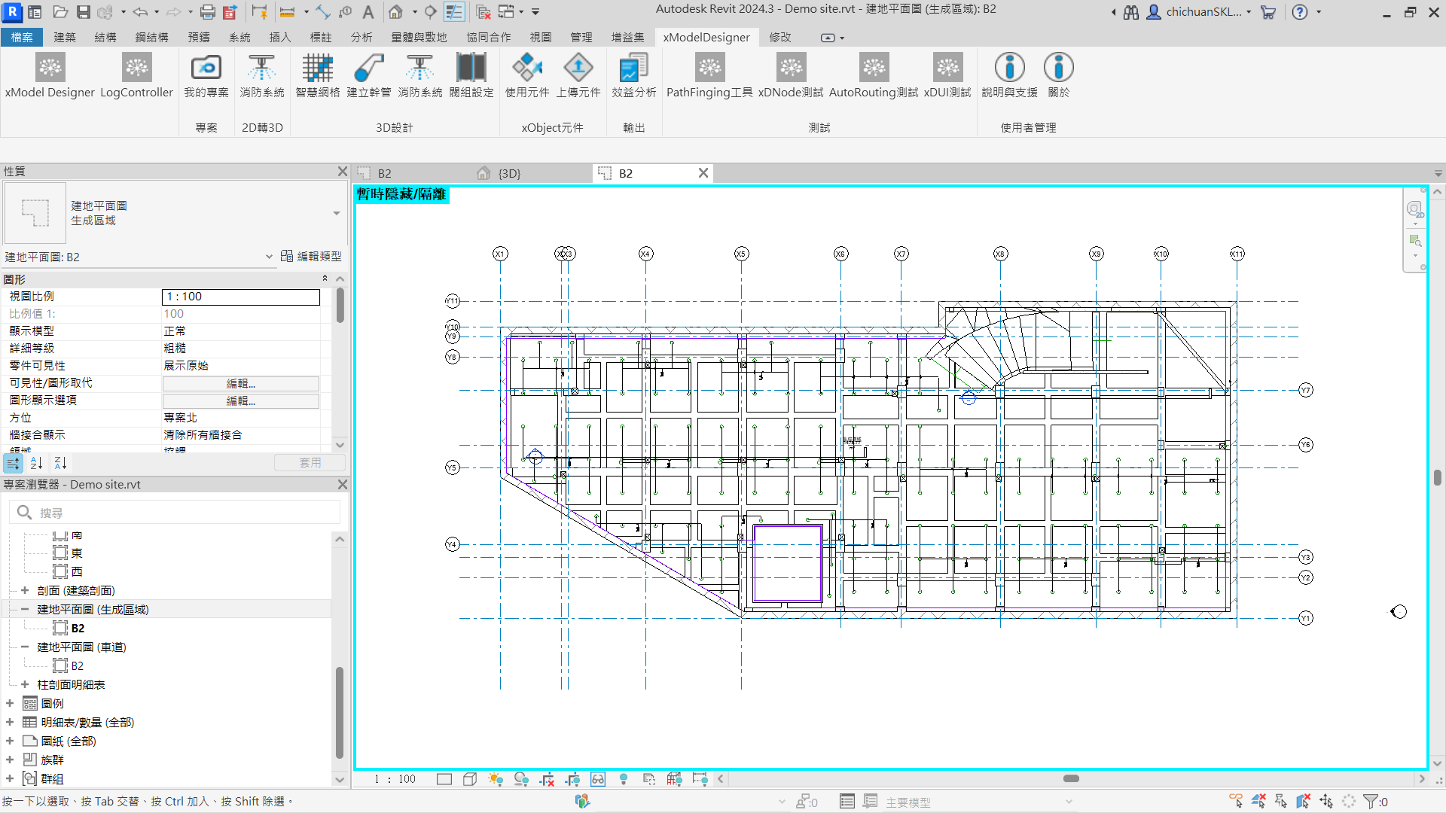Click the horizontal view scrollbar thumb
The width and height of the screenshot is (1446, 813).
1071,778
